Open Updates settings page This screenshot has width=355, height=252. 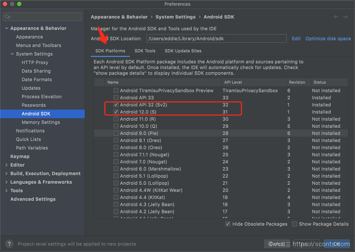31,88
